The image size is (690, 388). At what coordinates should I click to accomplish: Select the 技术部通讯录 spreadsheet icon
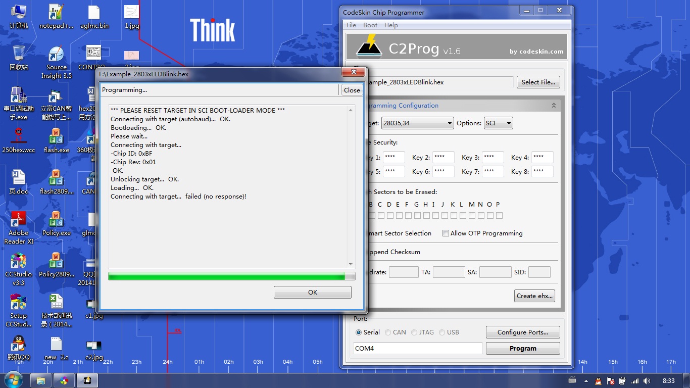(56, 311)
